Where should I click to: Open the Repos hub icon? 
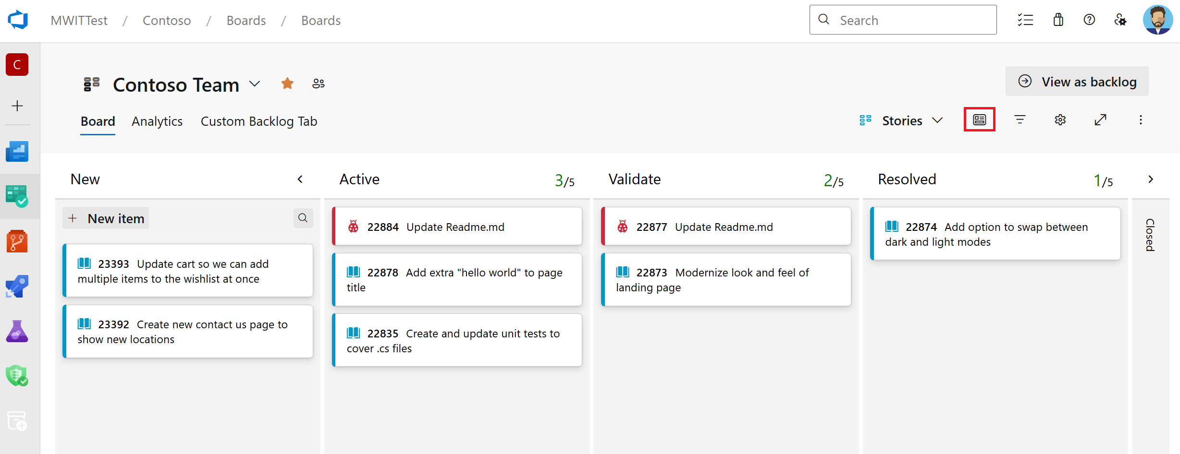17,241
